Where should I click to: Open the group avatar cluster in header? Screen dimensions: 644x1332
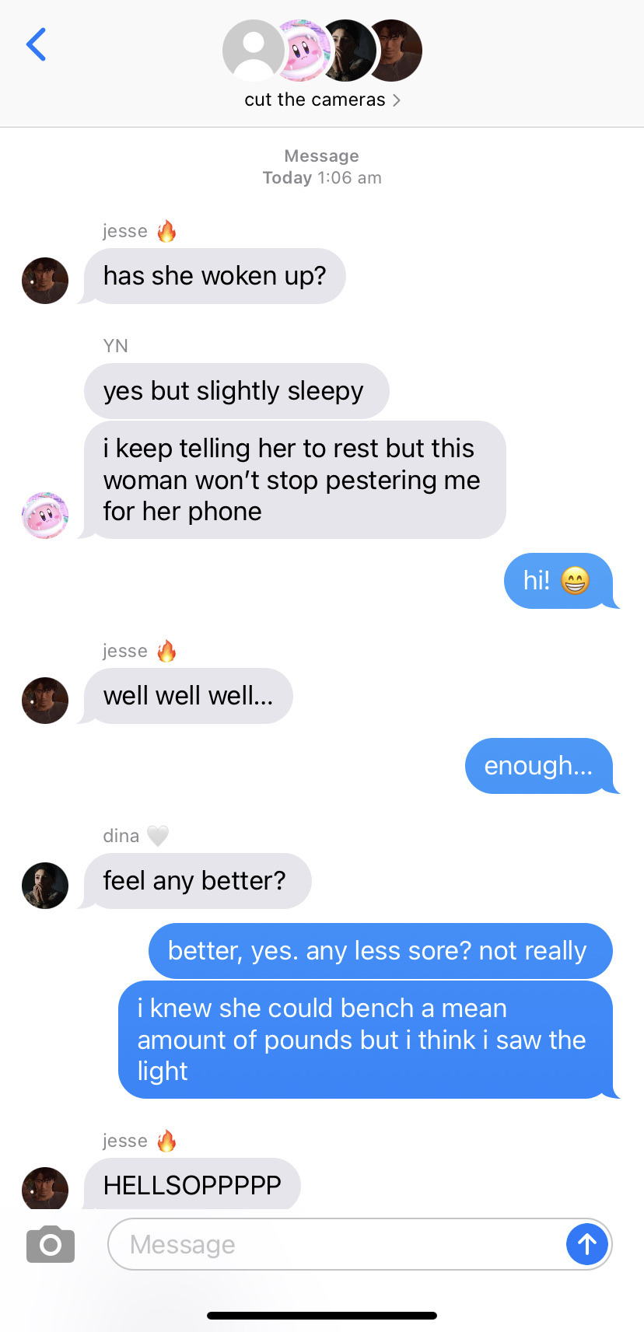[322, 51]
